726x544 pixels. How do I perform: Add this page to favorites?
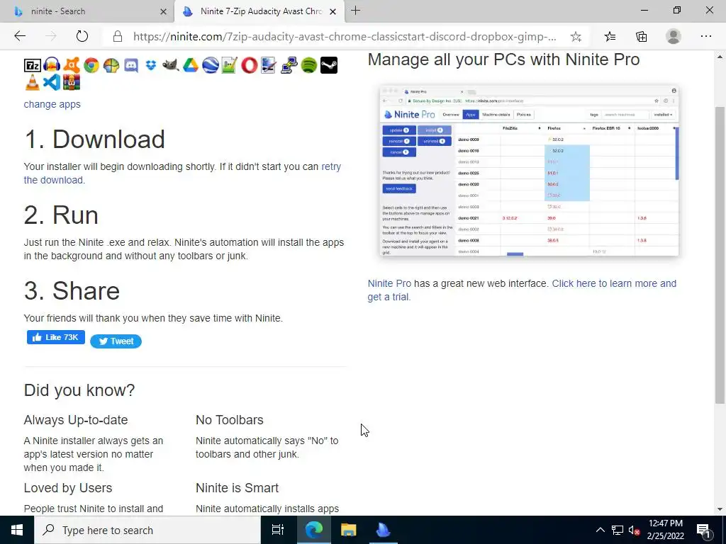tap(576, 37)
